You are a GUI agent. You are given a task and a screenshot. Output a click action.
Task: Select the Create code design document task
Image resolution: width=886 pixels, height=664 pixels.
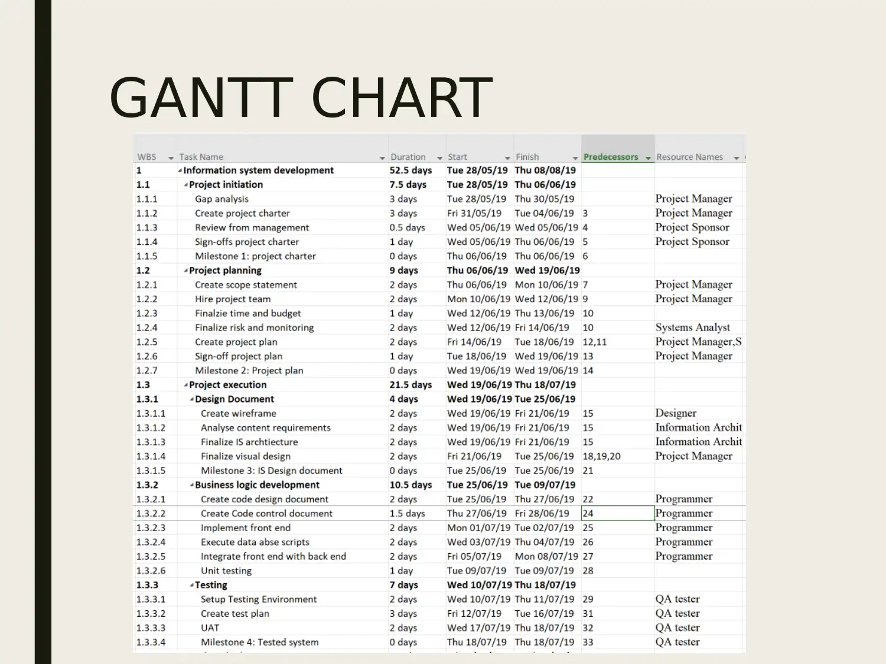point(265,499)
